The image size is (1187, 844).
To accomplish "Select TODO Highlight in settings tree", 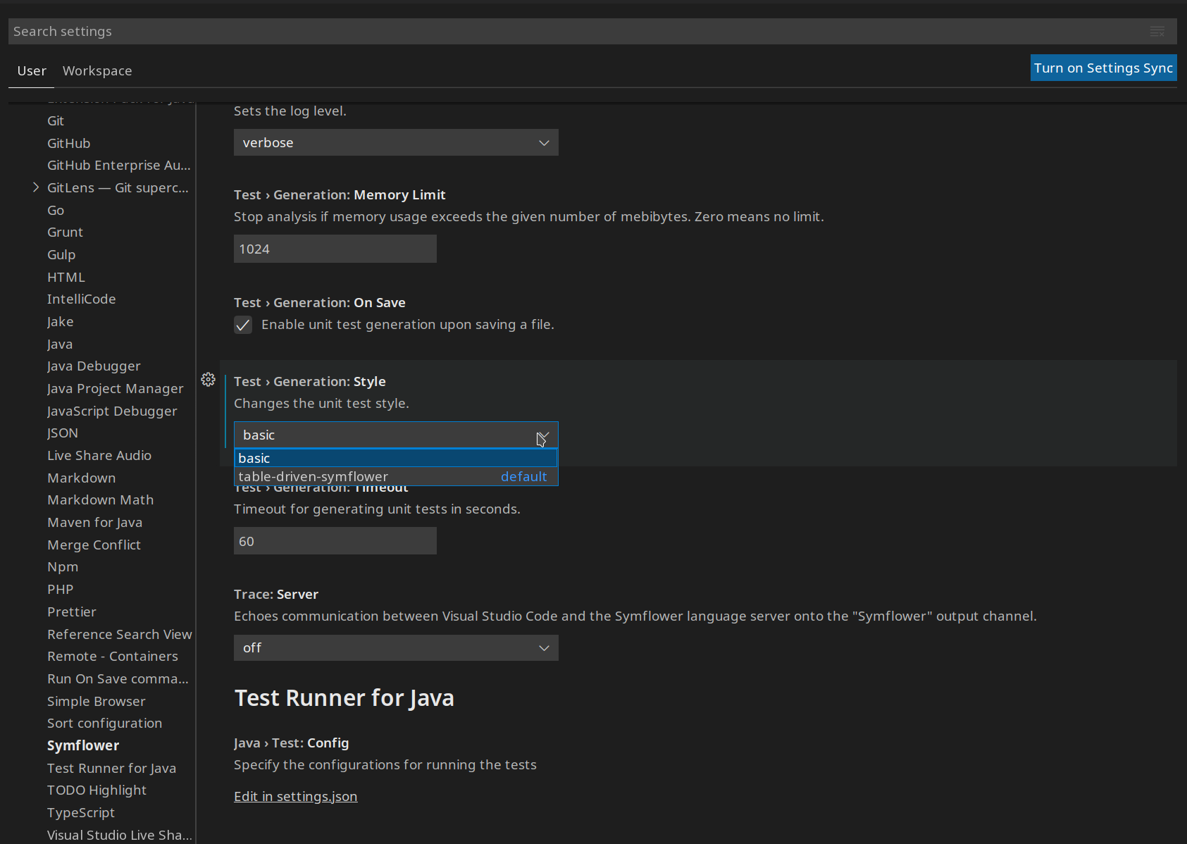I will [x=97, y=790].
